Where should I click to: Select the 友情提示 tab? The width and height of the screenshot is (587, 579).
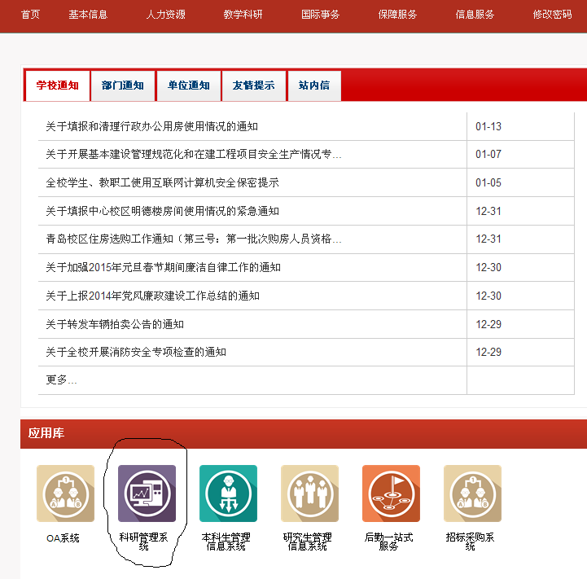tap(254, 86)
